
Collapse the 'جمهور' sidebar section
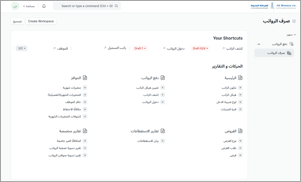click(x=295, y=35)
